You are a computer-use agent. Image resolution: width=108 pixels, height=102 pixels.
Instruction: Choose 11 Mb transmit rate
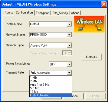(51, 92)
